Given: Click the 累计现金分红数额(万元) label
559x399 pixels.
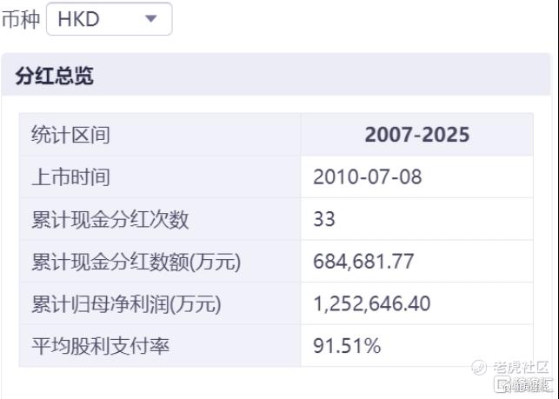Looking at the screenshot, I should [136, 262].
